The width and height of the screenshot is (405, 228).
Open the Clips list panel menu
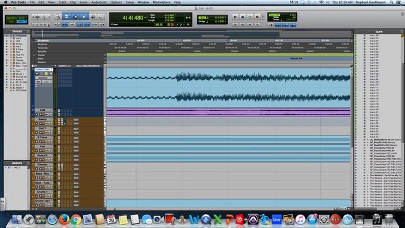(x=402, y=32)
